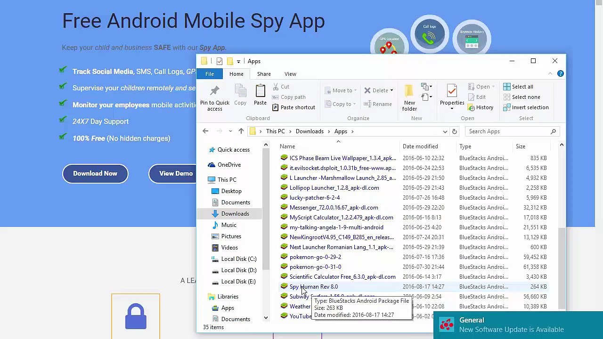The height and width of the screenshot is (339, 603).
Task: Open the address bar history dropdown
Action: (x=445, y=131)
